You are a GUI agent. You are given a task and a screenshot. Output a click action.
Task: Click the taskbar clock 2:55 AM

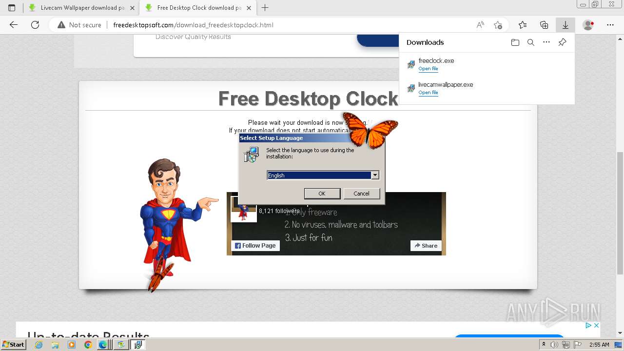tap(599, 345)
